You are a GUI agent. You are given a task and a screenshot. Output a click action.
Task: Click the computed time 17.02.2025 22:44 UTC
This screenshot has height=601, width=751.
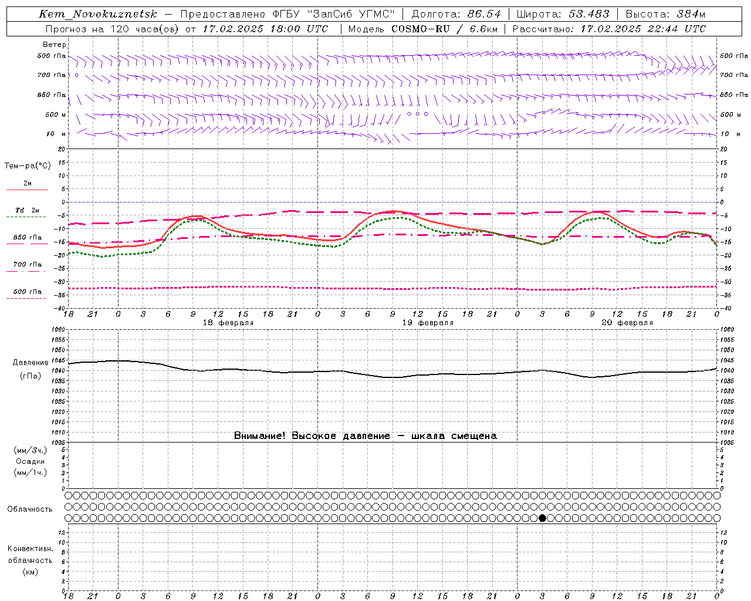(x=643, y=29)
